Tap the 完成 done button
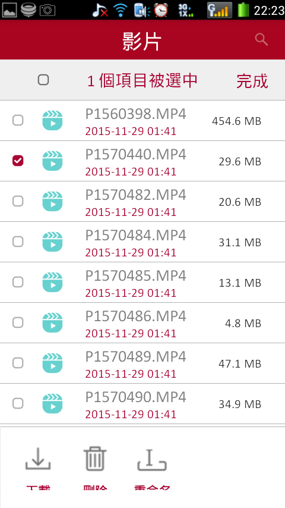The width and height of the screenshot is (285, 508). 252,81
